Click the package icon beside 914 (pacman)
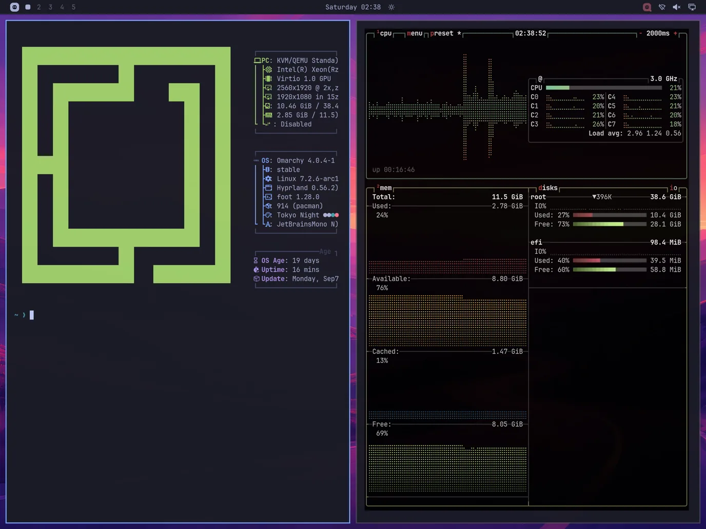 click(x=268, y=206)
